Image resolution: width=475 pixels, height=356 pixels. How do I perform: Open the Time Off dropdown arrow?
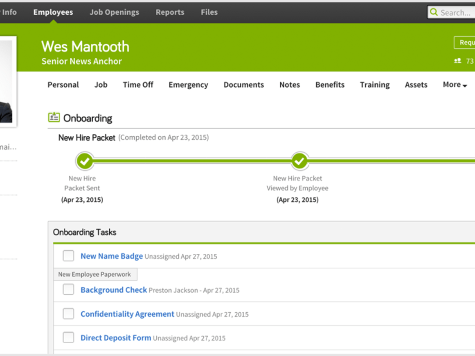coord(138,84)
